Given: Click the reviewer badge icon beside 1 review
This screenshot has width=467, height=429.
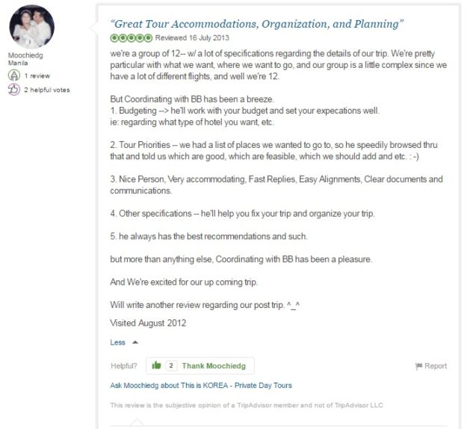Looking at the screenshot, I should (14, 75).
